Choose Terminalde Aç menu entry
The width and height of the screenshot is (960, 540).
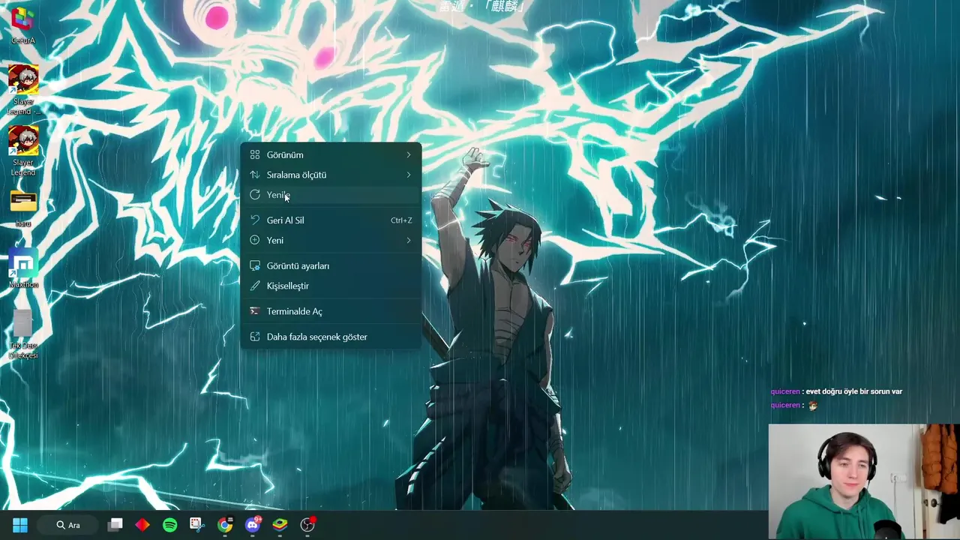click(331, 311)
